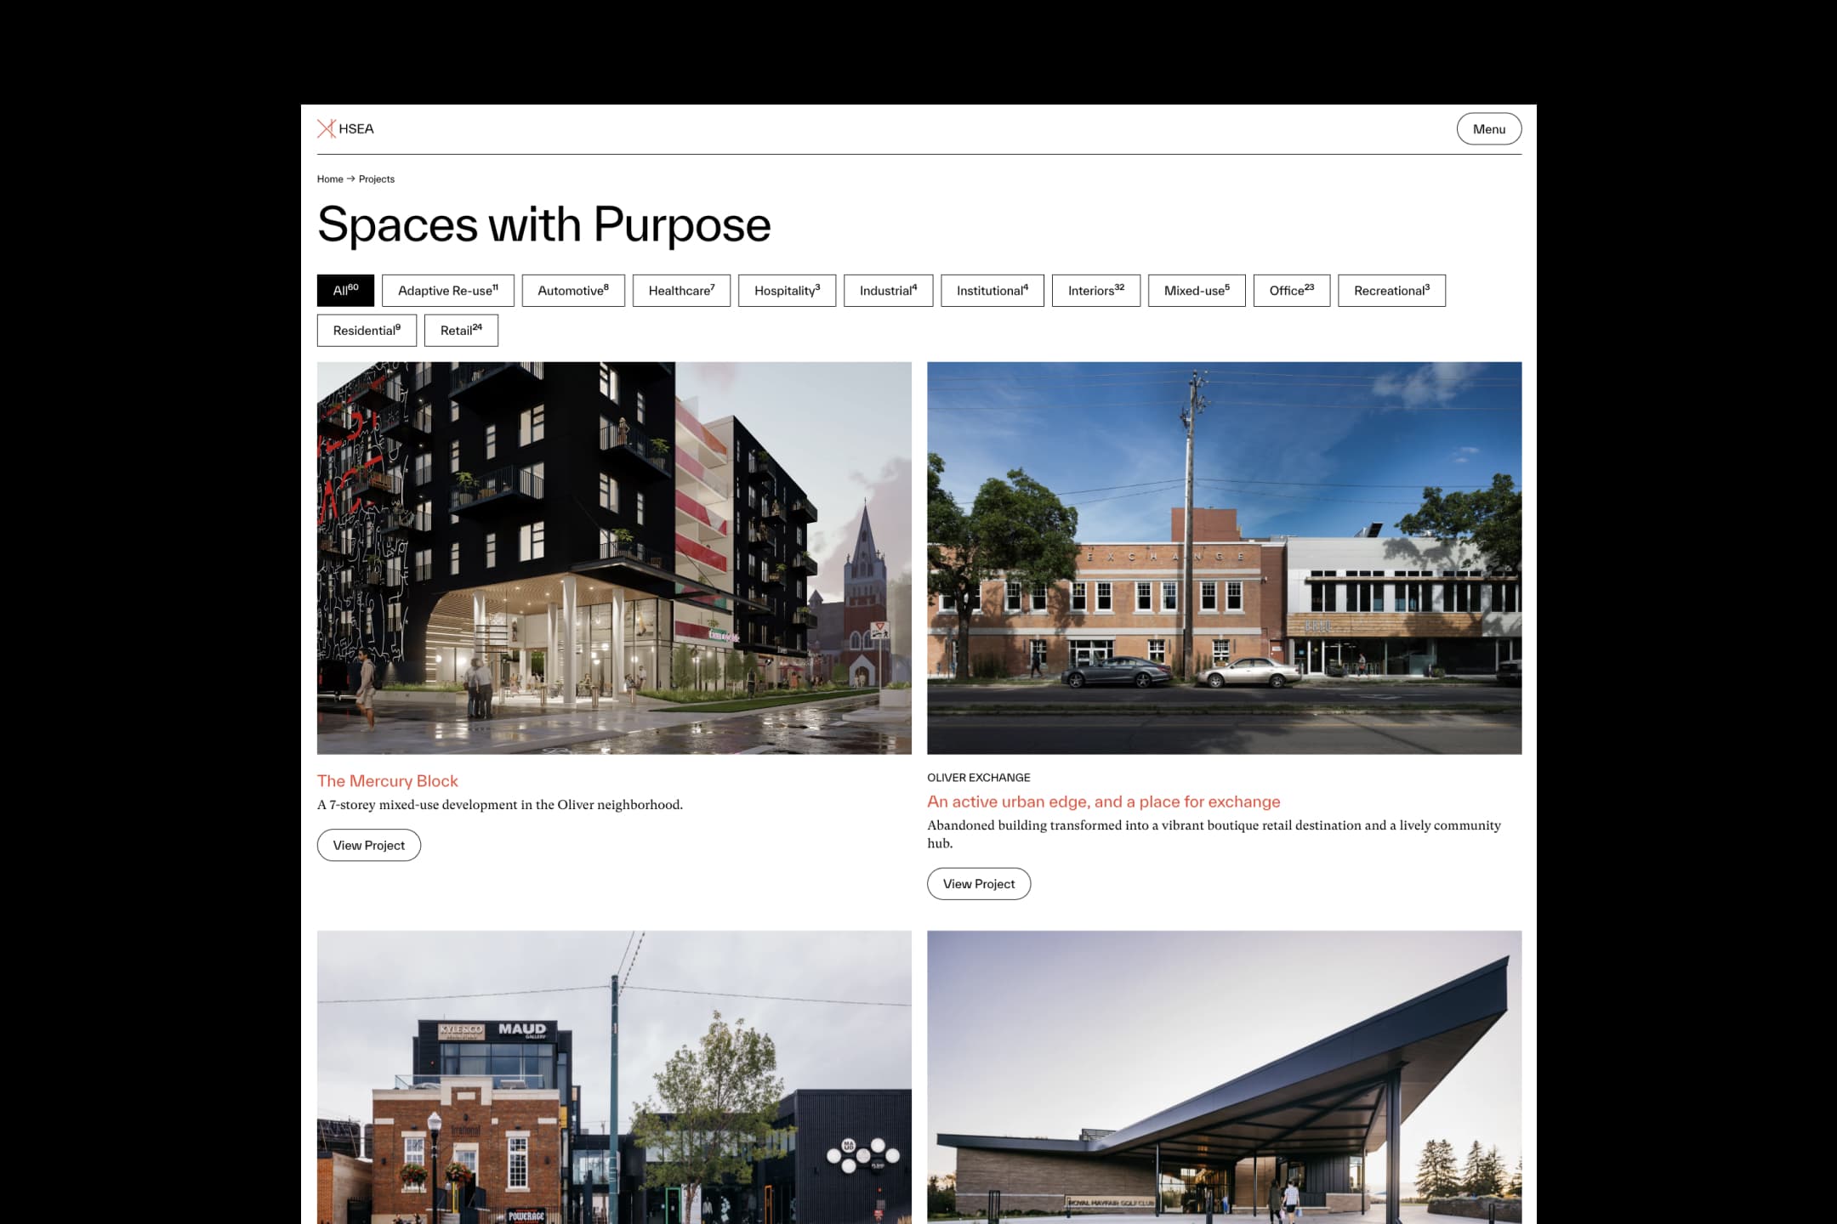This screenshot has width=1837, height=1224.
Task: Filter by Mixed-use projects
Action: click(1197, 291)
